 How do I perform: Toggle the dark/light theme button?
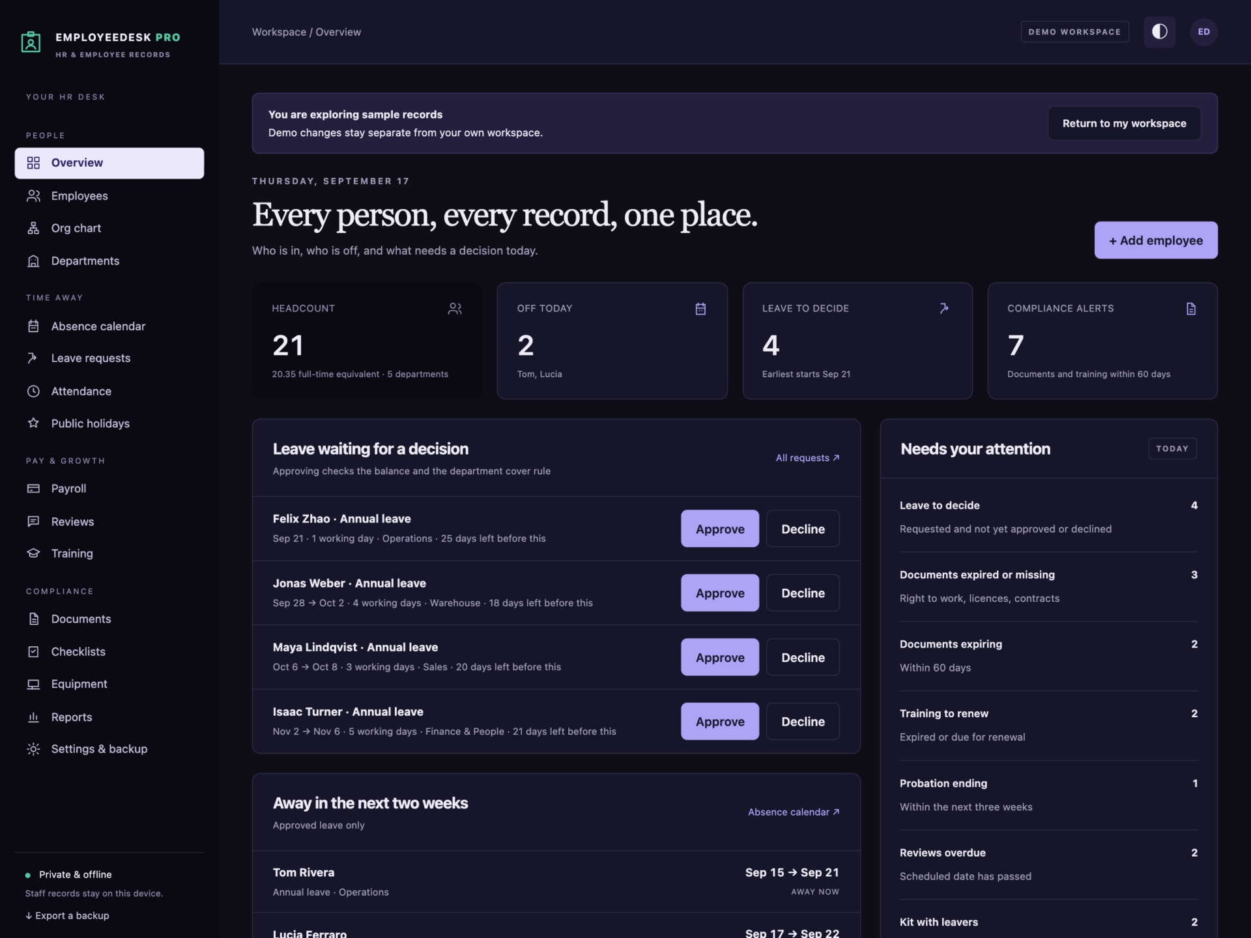point(1159,32)
